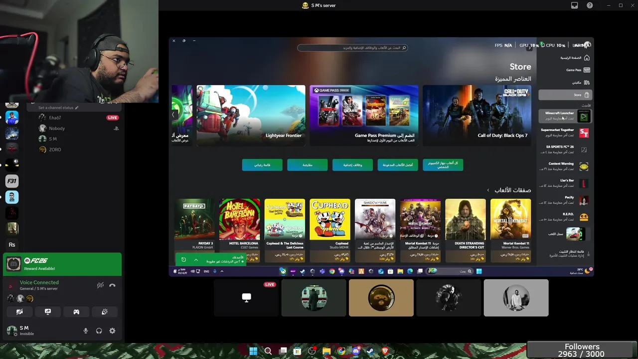Viewport: 638px width, 359px height.
Task: Open DEATH STRANDING DIRECTOR'S CUT tile
Action: (465, 230)
